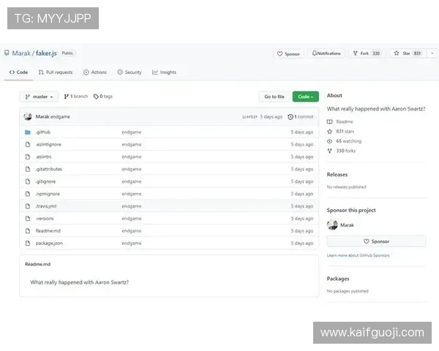Open the faker.js repository link
The width and height of the screenshot is (439, 351).
pyautogui.click(x=46, y=53)
